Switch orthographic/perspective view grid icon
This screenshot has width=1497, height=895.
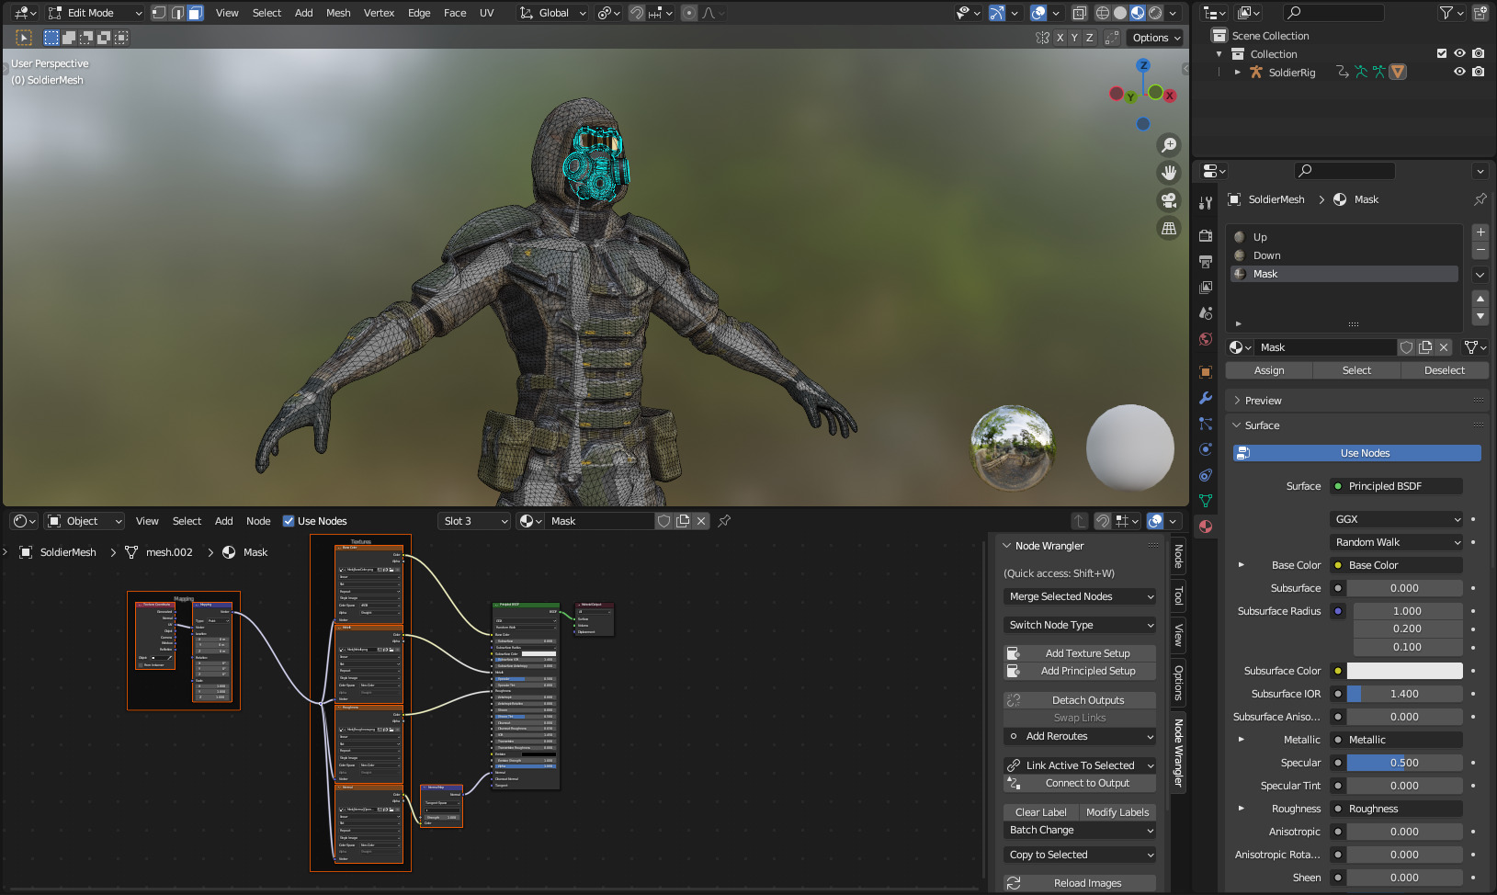1169,228
